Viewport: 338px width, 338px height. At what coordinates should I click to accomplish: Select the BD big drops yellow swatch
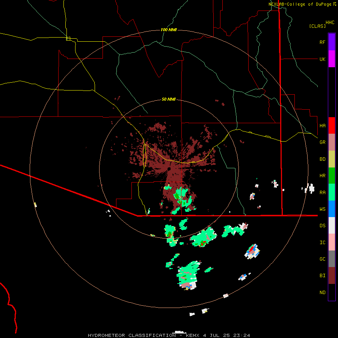click(332, 159)
